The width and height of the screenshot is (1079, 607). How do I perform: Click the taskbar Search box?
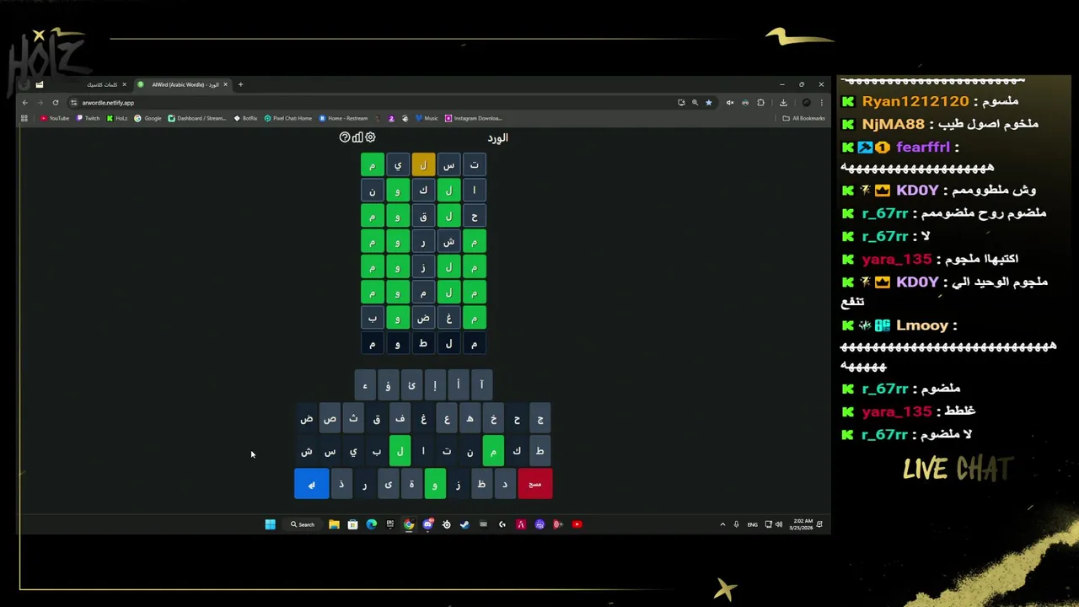[303, 524]
